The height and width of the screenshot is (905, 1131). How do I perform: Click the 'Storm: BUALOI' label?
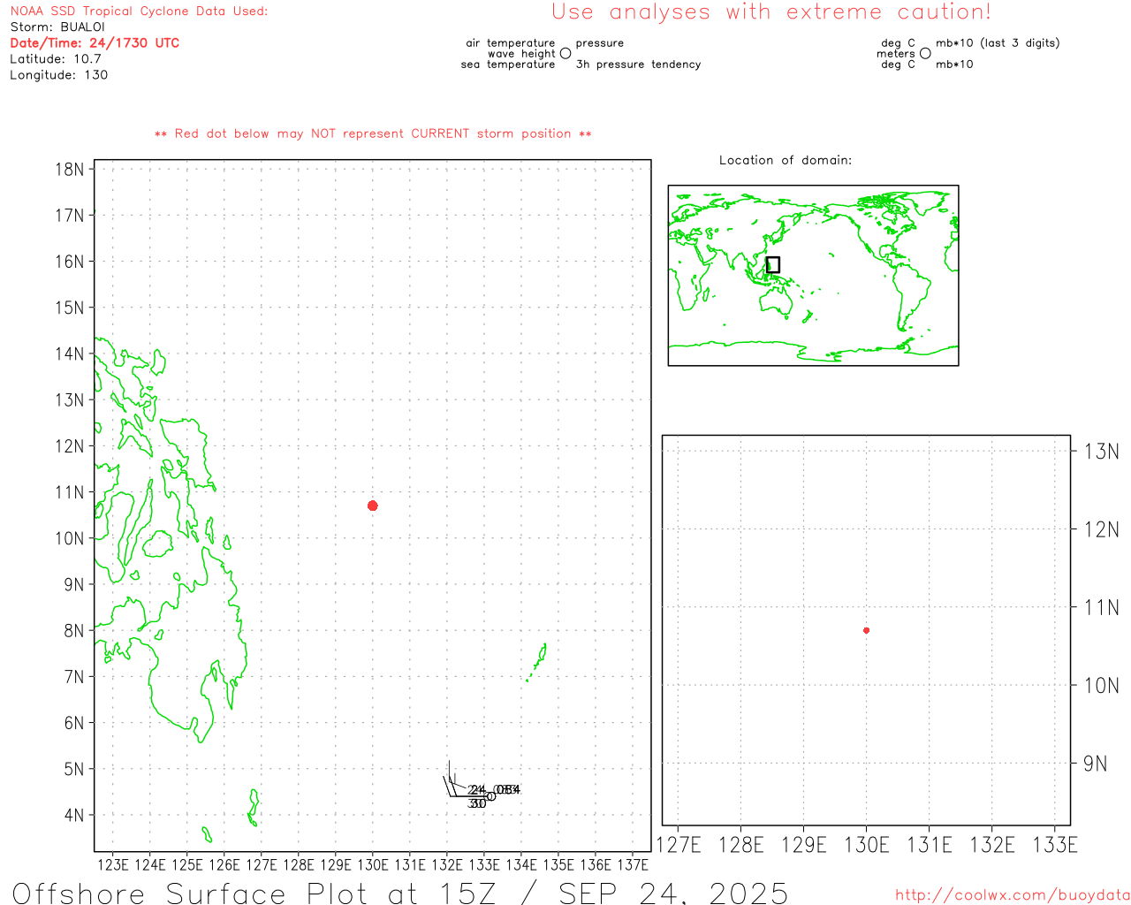(x=57, y=27)
